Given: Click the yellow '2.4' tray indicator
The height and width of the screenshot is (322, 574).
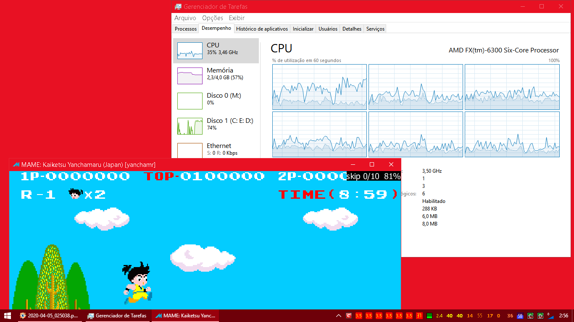Looking at the screenshot, I should pos(440,316).
